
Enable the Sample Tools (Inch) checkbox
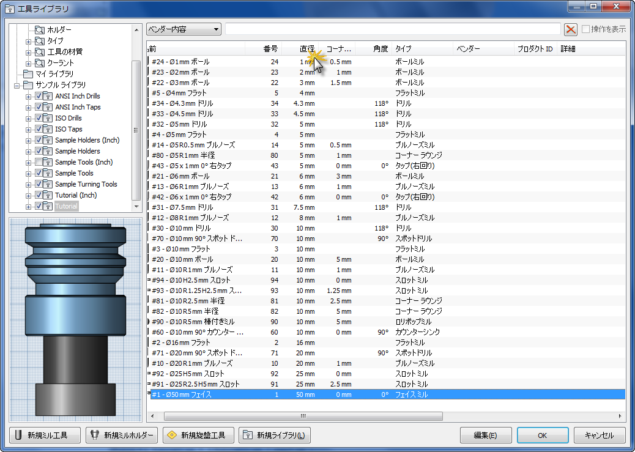pos(39,162)
